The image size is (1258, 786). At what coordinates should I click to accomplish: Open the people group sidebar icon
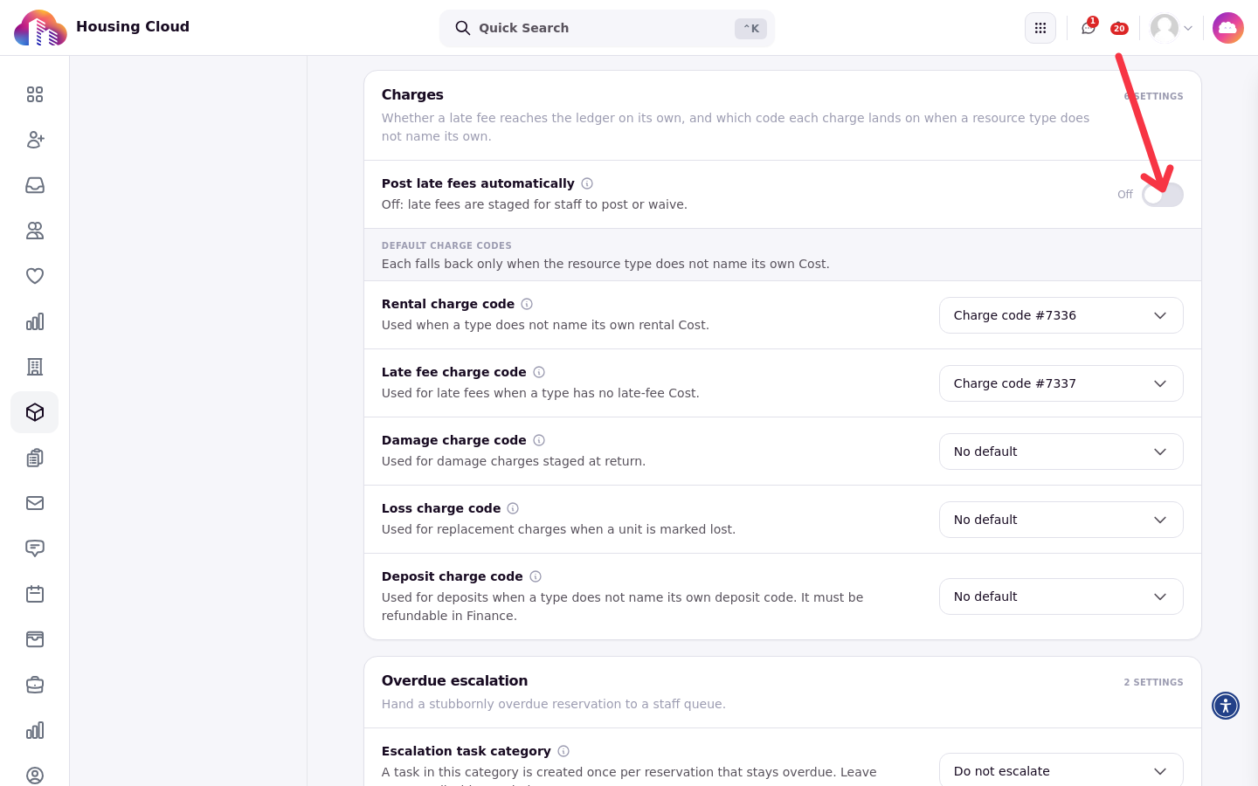tap(35, 231)
